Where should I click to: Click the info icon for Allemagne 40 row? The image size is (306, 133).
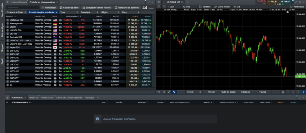[x=8, y=23]
